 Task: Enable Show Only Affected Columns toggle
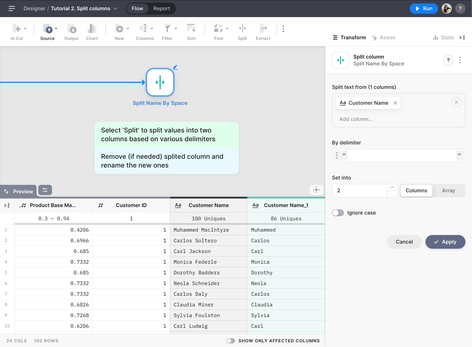click(x=231, y=341)
